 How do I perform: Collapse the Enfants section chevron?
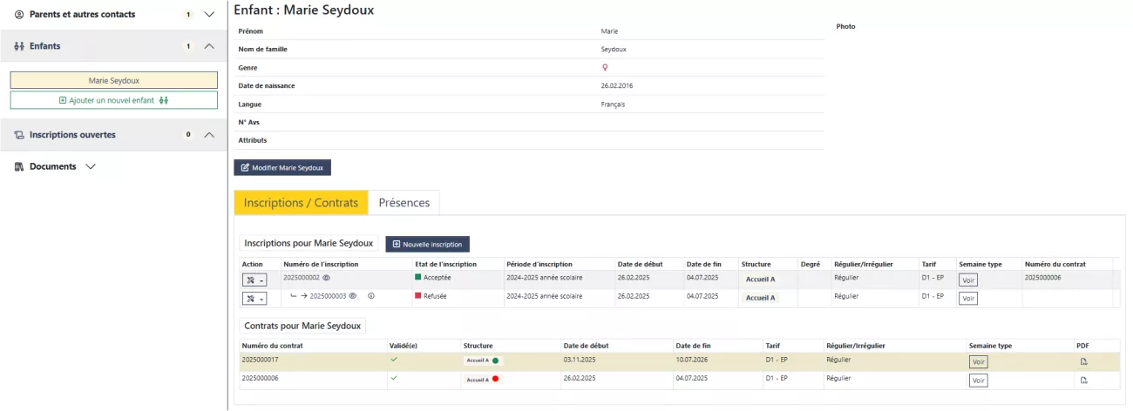[208, 46]
